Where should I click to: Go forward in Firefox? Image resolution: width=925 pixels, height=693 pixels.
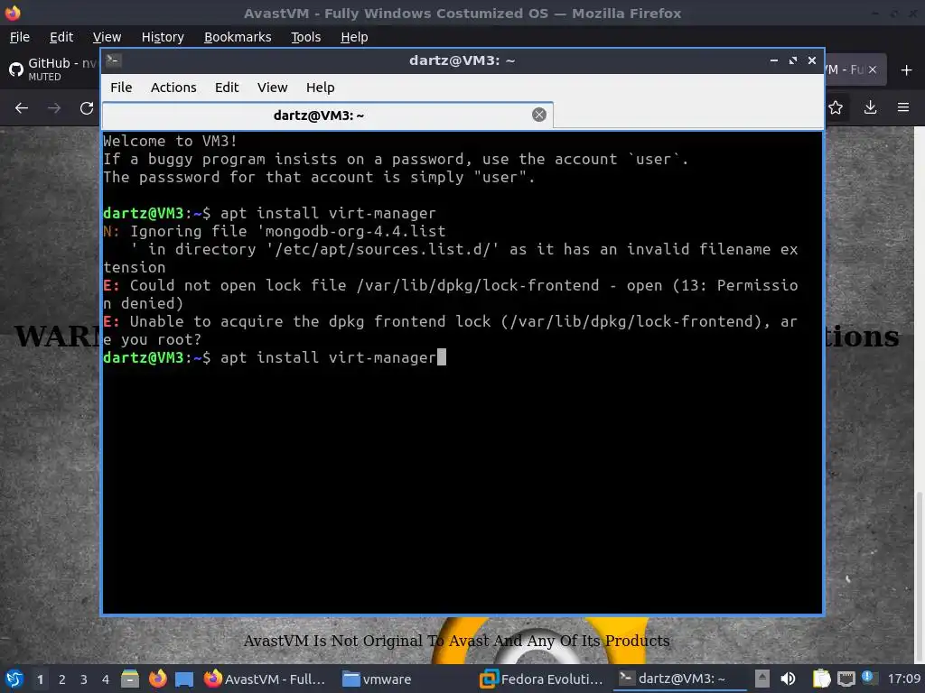[53, 108]
